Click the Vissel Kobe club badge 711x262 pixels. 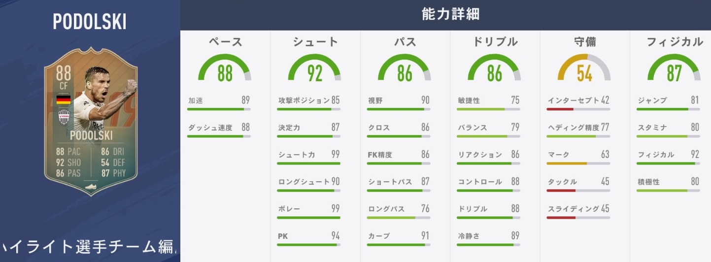[64, 116]
